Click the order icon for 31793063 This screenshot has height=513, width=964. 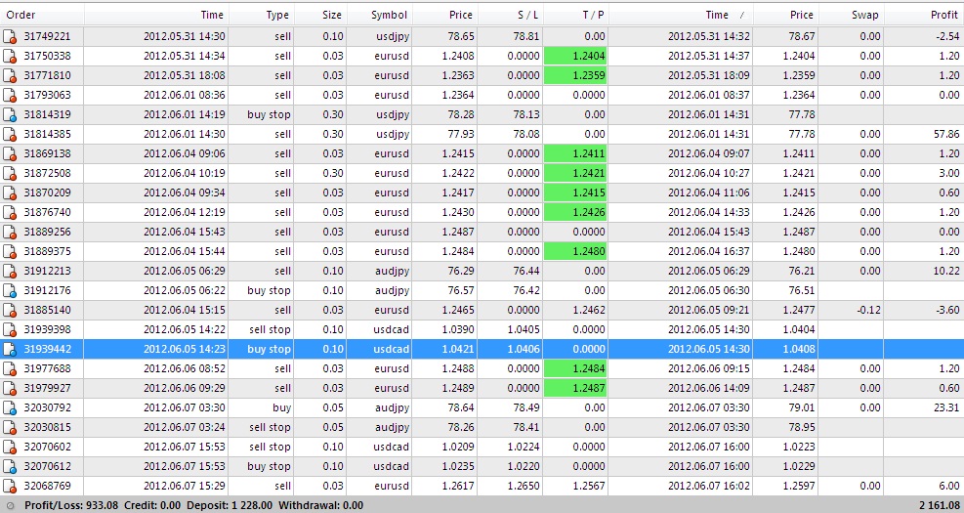10,96
